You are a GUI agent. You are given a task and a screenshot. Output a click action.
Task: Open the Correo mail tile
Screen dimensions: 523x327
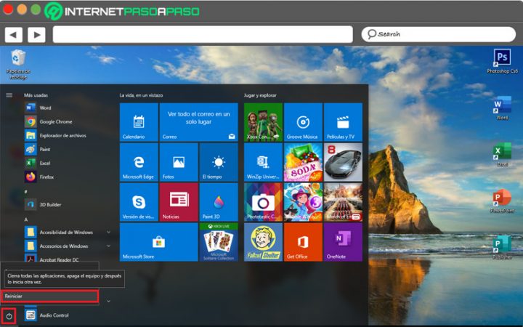198,121
